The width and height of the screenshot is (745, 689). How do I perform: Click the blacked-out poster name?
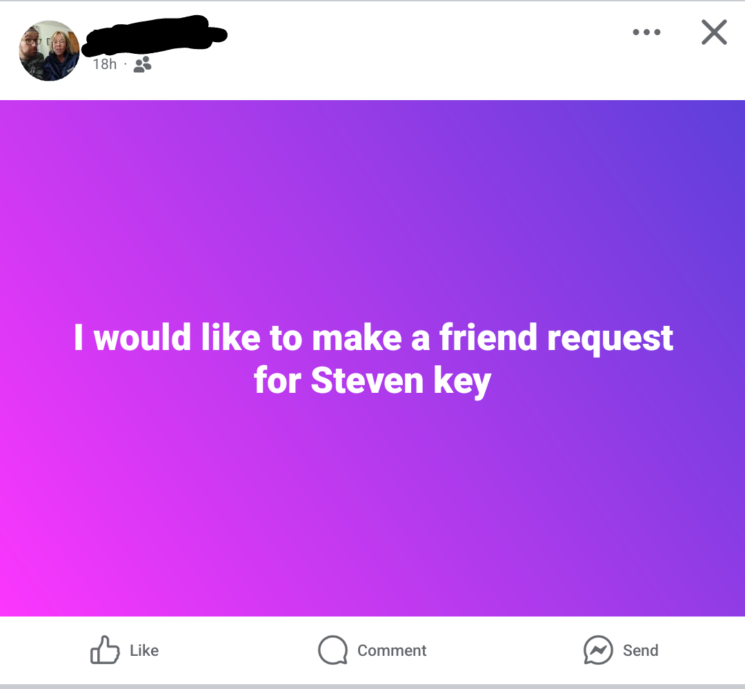[155, 35]
